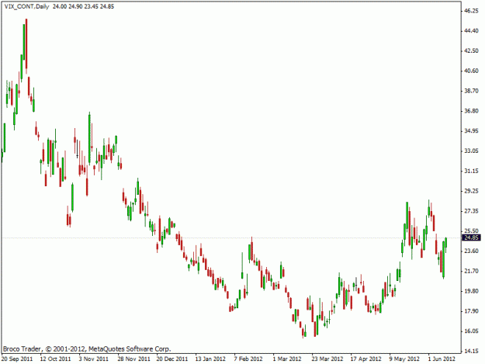Click the 20 Sep 2011 date label
The width and height of the screenshot is (485, 364).
[x=17, y=359]
